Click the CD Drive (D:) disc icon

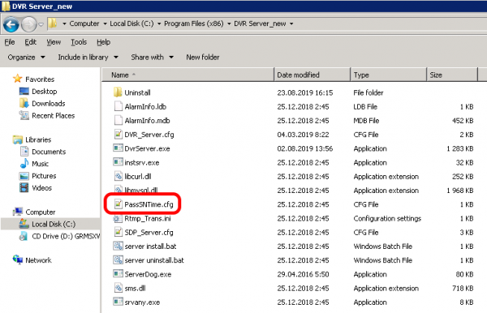tap(24, 237)
